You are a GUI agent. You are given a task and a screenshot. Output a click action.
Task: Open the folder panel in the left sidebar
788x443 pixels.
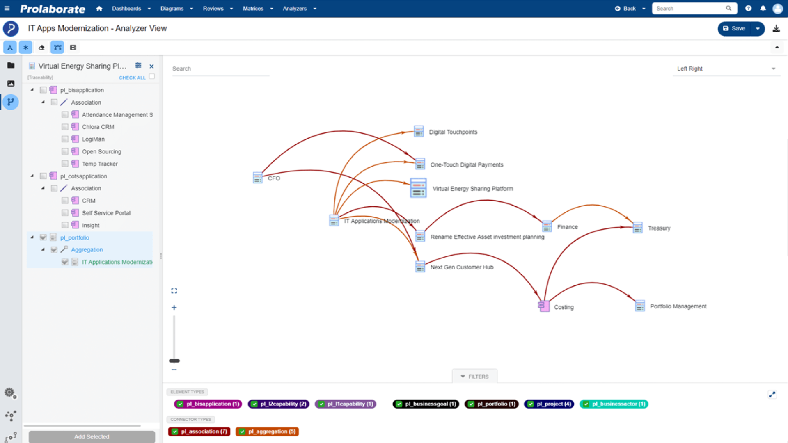click(x=10, y=65)
